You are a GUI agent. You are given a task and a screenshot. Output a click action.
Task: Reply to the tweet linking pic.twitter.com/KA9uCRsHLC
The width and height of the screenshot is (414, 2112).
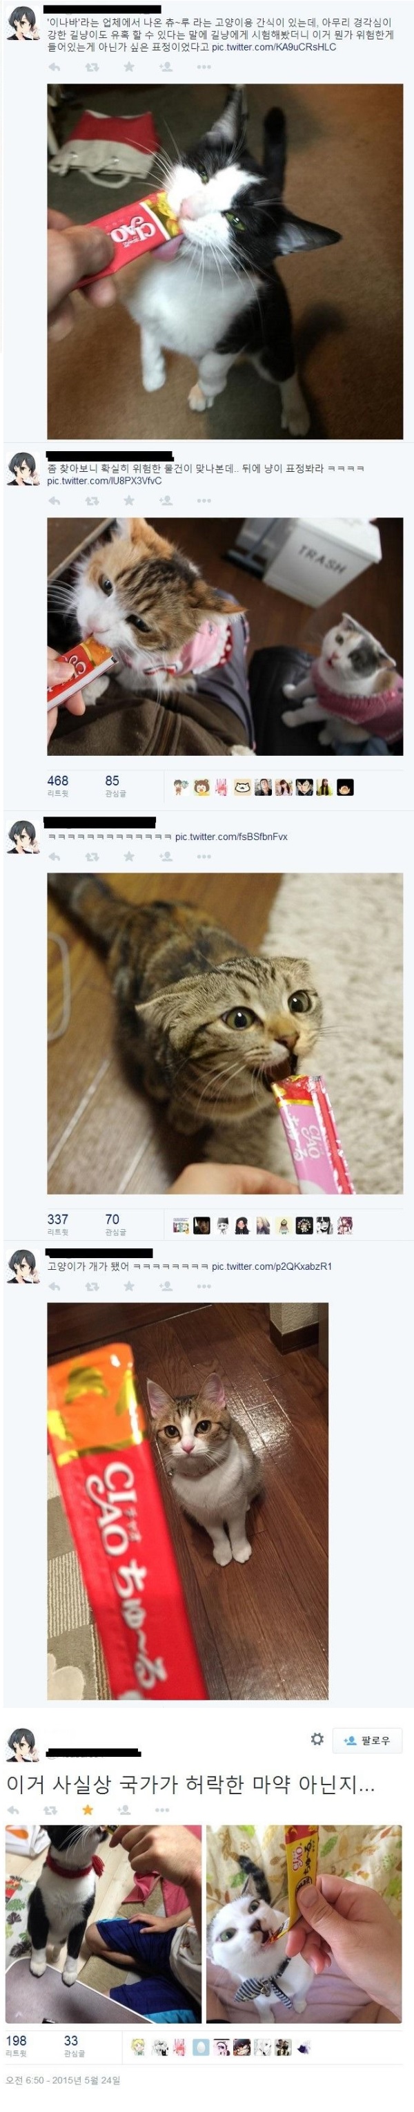coord(55,67)
